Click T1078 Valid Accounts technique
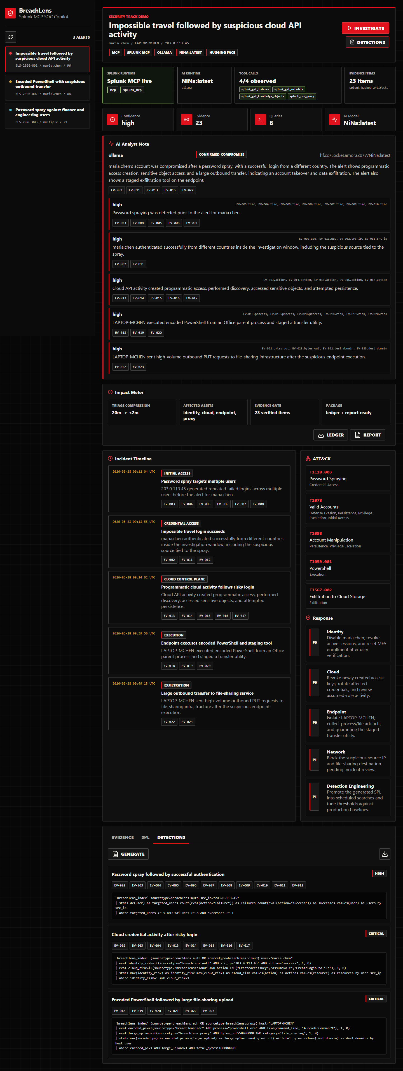Screen dimensions: 403x1071 point(348,509)
